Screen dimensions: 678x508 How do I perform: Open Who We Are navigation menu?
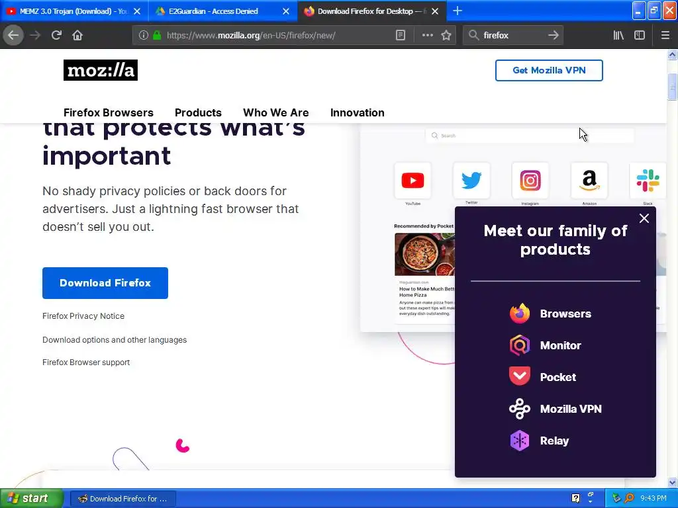pos(276,112)
